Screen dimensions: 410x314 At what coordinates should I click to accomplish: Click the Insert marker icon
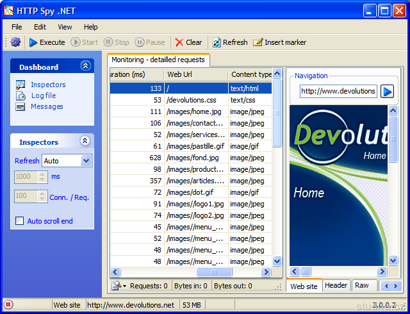tap(258, 42)
